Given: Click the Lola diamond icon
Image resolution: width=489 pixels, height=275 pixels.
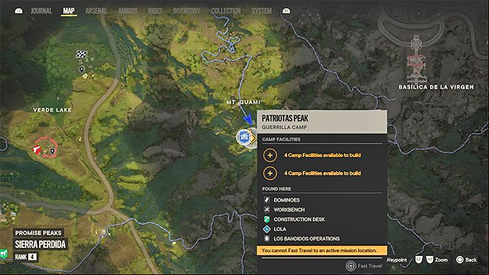Looking at the screenshot, I should (267, 229).
